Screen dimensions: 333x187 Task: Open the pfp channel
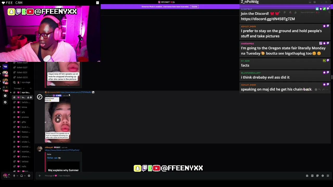point(22,112)
